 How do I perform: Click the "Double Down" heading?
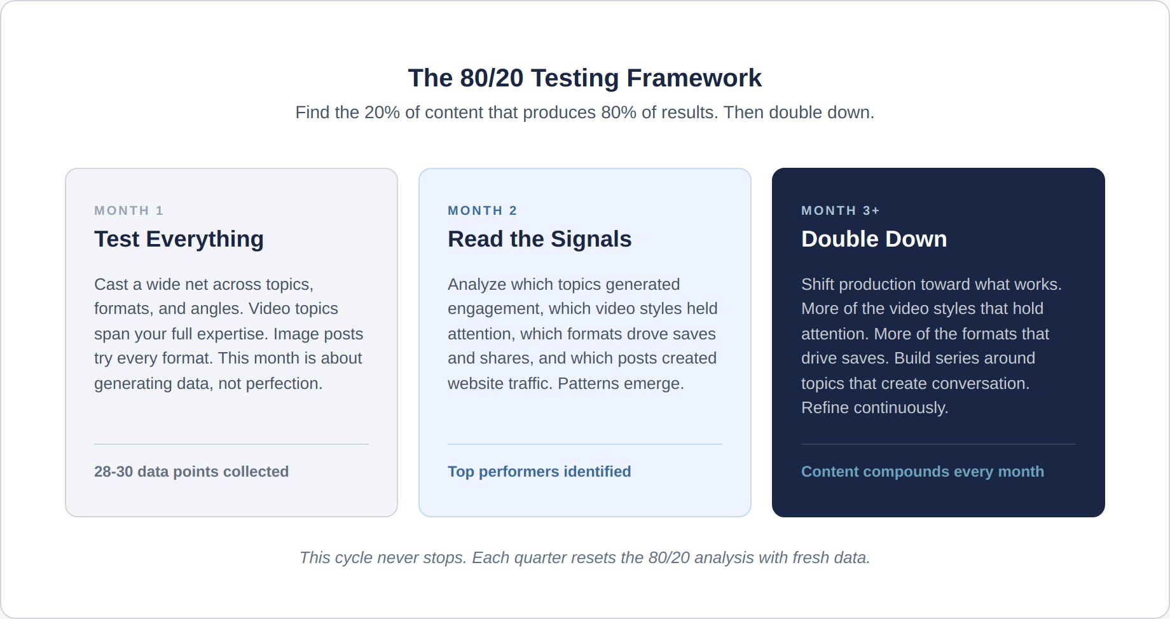(x=874, y=239)
